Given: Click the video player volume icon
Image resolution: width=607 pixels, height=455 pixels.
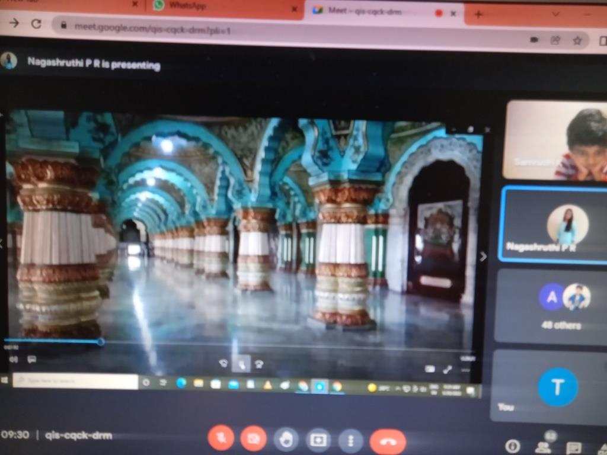Looking at the screenshot, I should [x=14, y=360].
